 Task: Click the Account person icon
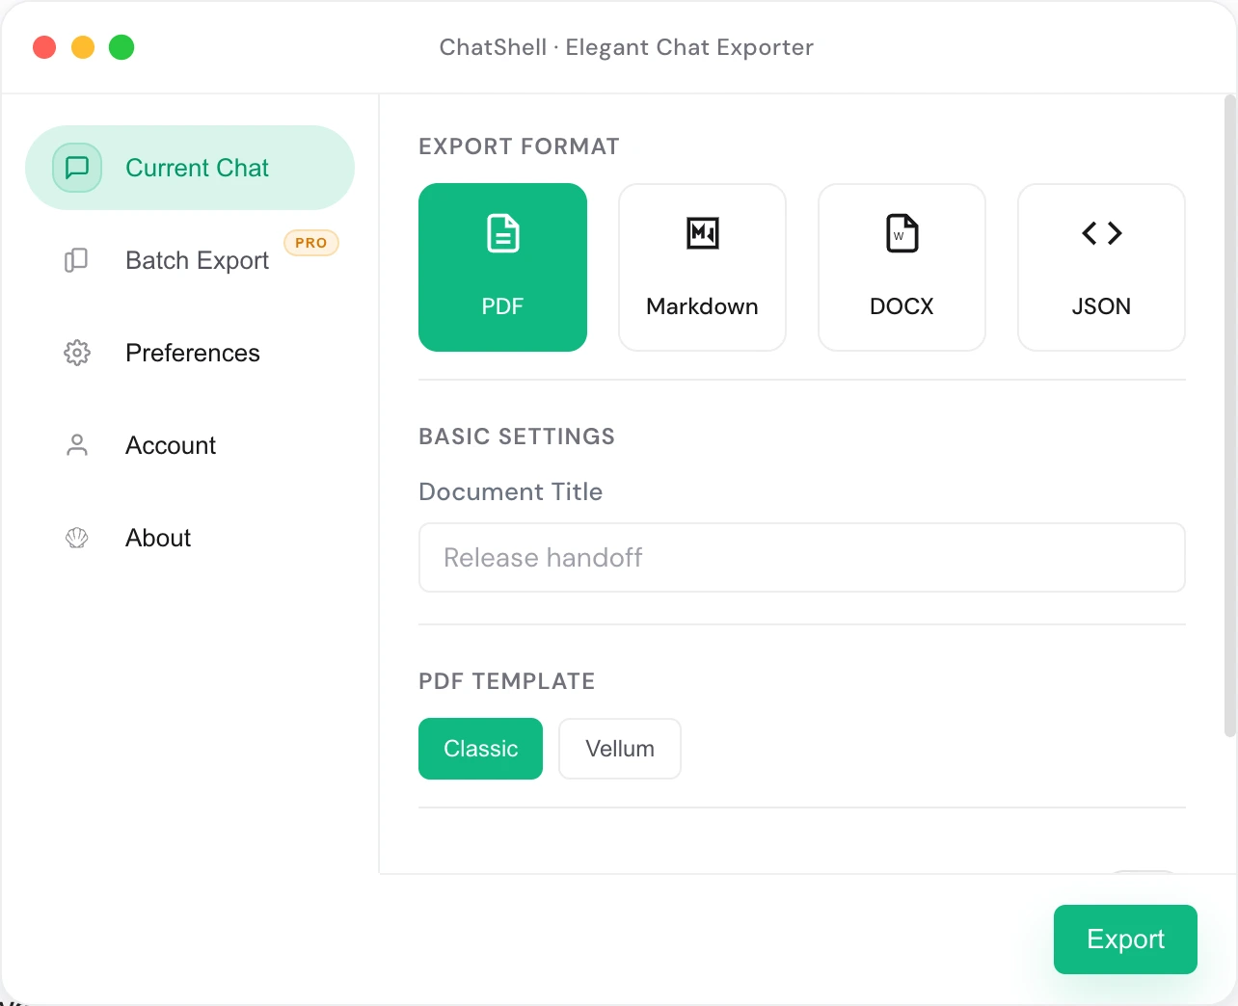point(77,445)
